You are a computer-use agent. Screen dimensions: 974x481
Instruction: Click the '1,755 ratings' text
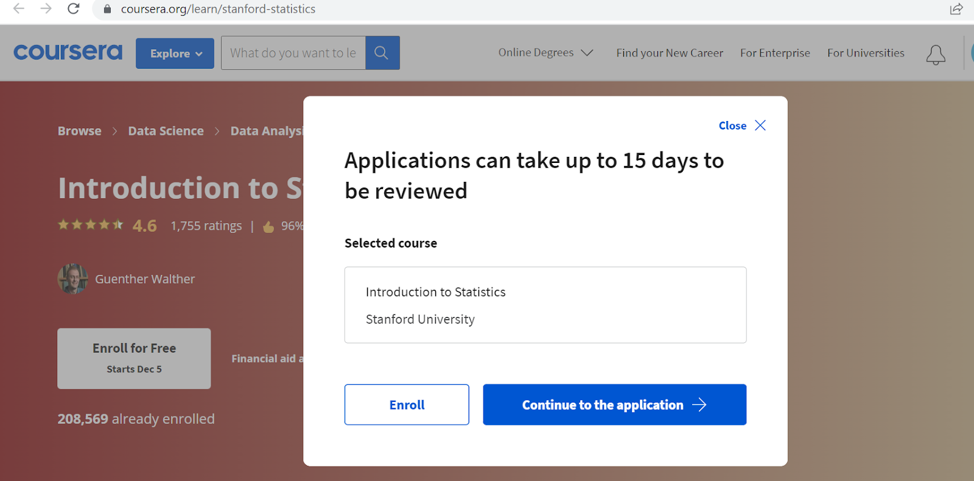[206, 226]
